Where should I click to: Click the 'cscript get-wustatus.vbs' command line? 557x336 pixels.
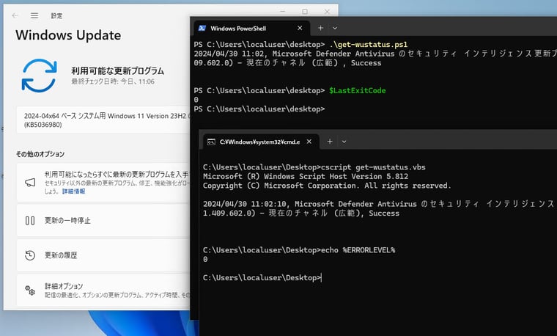[x=373, y=167]
